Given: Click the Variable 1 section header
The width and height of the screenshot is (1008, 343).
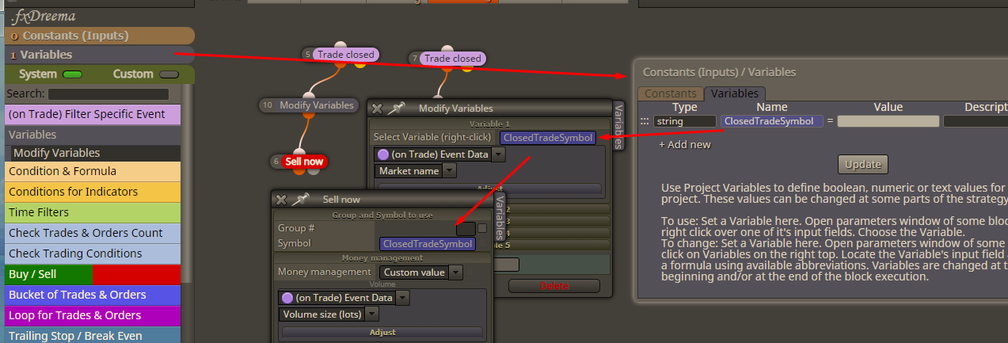Looking at the screenshot, I should (489, 124).
